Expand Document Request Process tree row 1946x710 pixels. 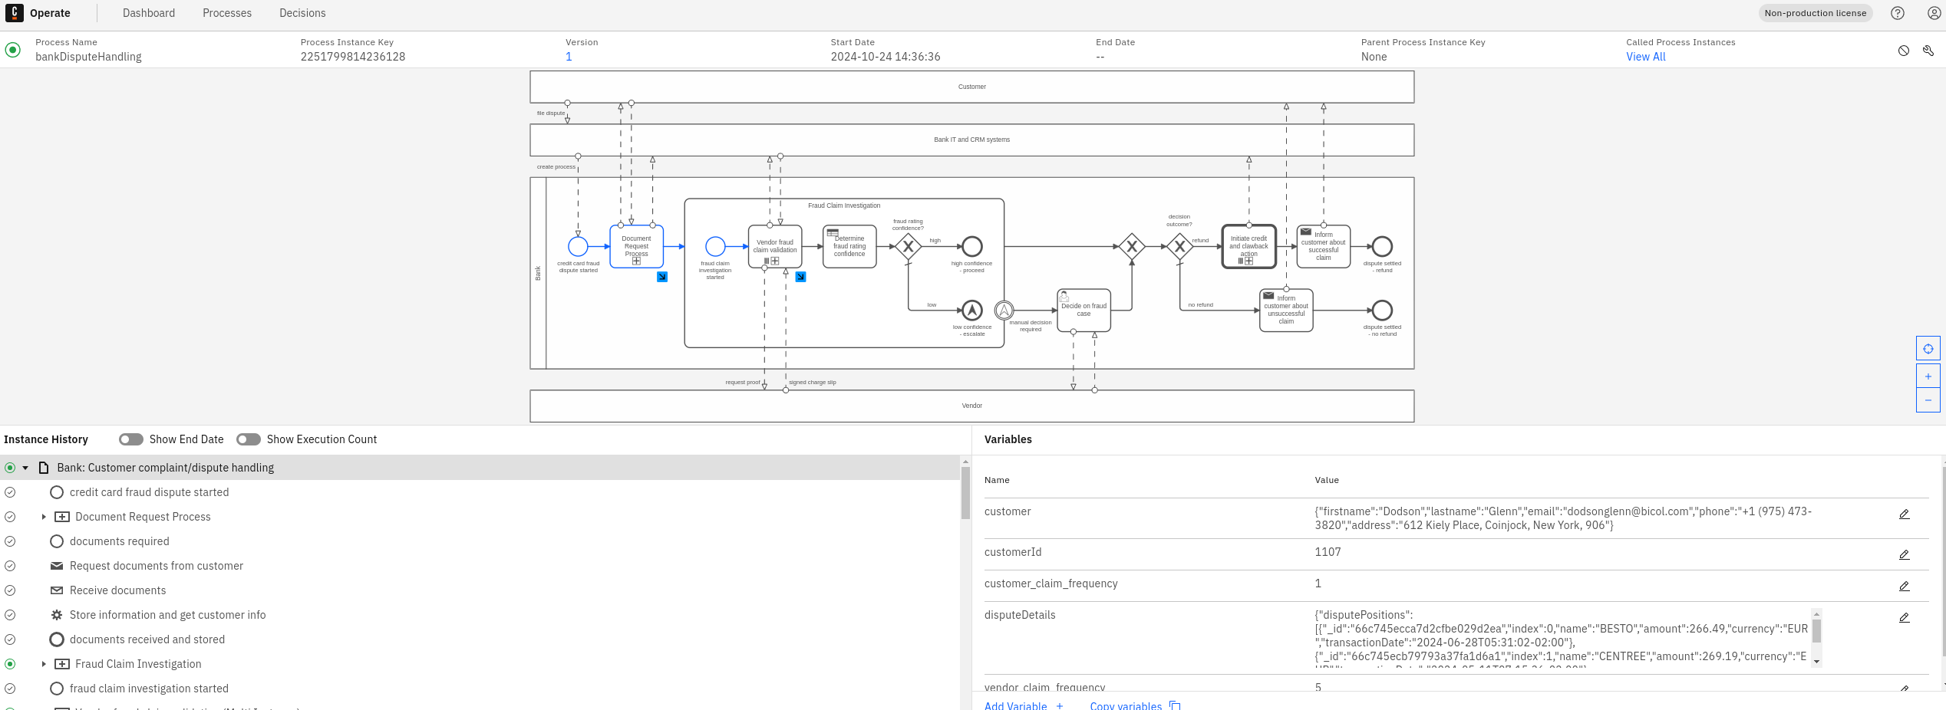pyautogui.click(x=44, y=517)
